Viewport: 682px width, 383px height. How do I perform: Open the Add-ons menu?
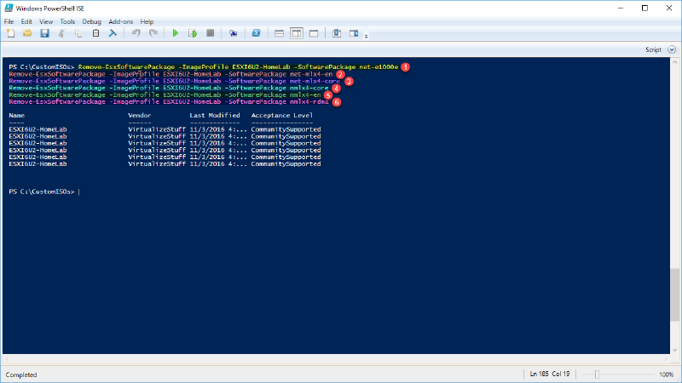(120, 21)
